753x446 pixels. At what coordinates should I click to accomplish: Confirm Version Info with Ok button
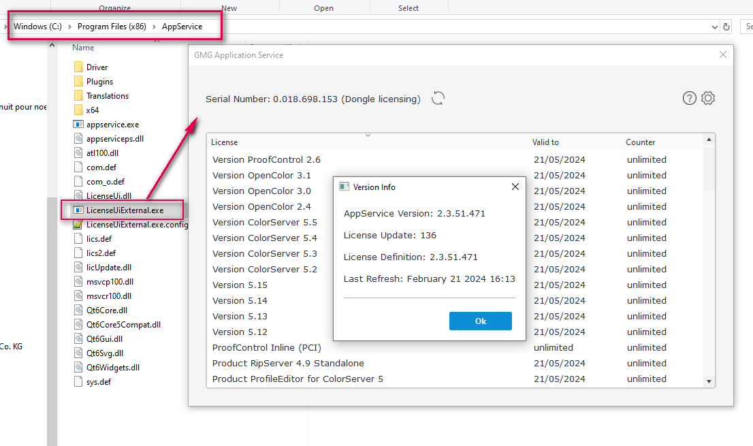pyautogui.click(x=480, y=321)
